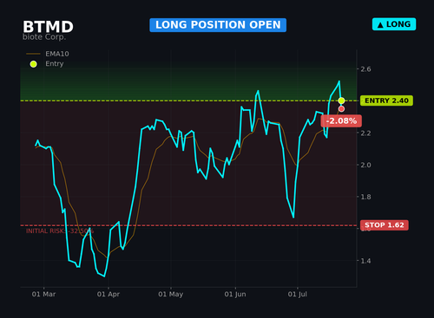Click the 01 May axis label
The height and width of the screenshot is (318, 434).
171,295
